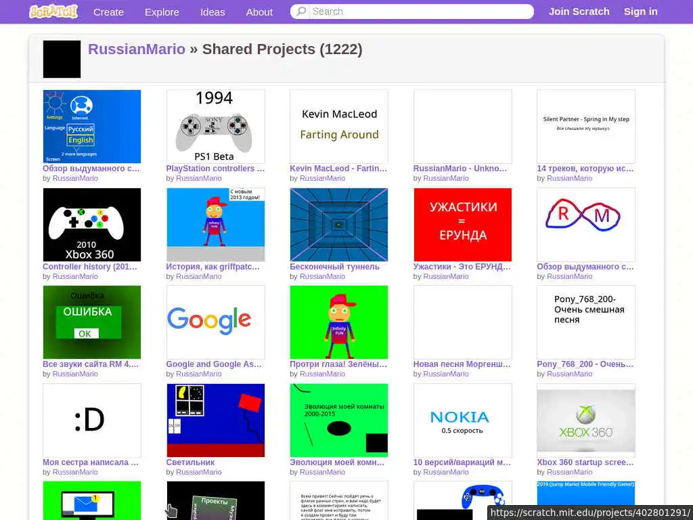Click the search magnifier icon
The height and width of the screenshot is (520, 693).
(301, 12)
